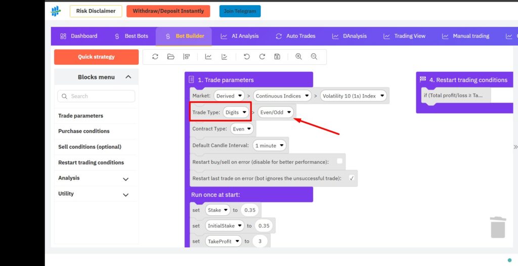
Task: Click the Trade parameters block header icon
Action: (x=191, y=79)
